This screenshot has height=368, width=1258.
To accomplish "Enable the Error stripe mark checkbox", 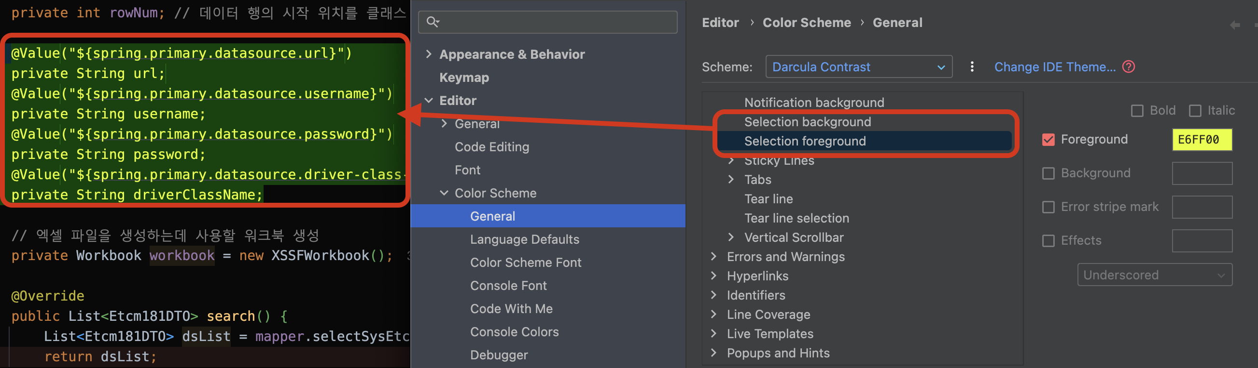I will tap(1048, 207).
